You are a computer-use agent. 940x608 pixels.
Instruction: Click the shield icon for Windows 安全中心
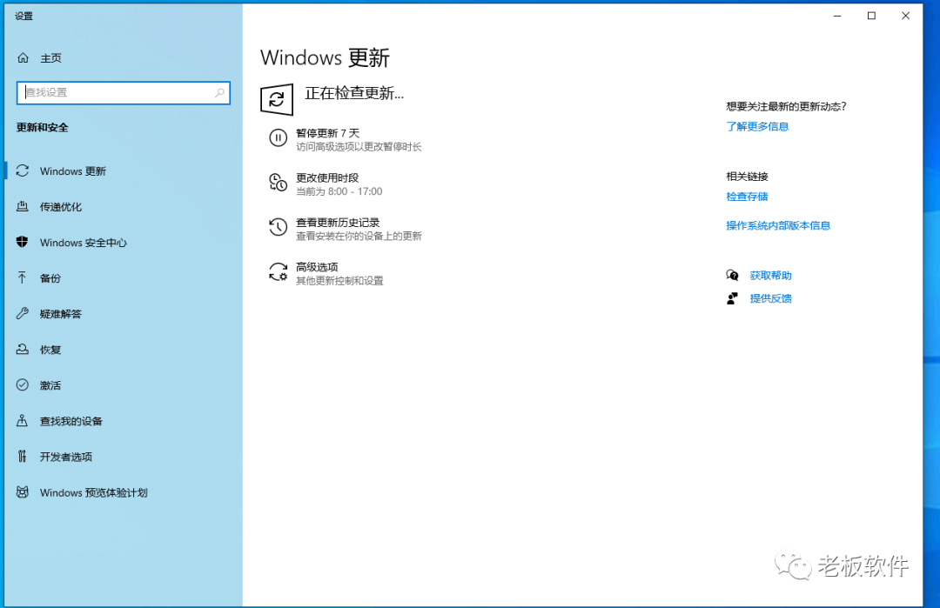click(23, 242)
